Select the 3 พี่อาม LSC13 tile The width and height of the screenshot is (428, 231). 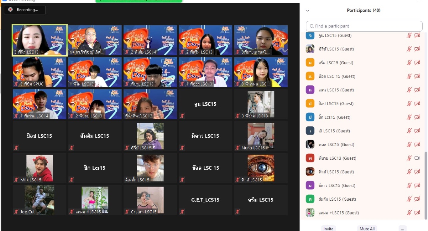click(x=261, y=104)
